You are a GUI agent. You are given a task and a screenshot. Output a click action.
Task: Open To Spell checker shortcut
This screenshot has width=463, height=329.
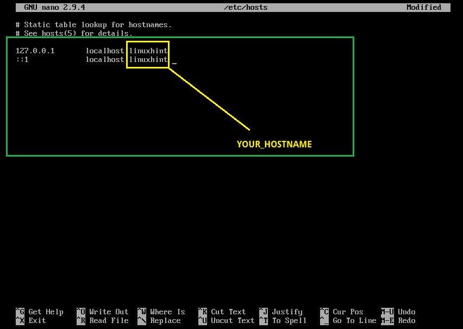pos(289,320)
